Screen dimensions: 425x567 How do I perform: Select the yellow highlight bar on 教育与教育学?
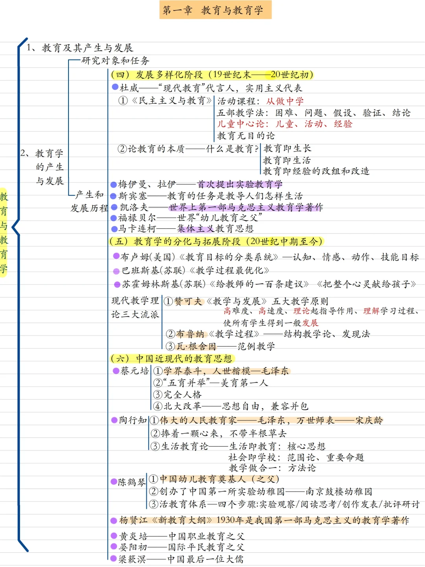point(4,230)
